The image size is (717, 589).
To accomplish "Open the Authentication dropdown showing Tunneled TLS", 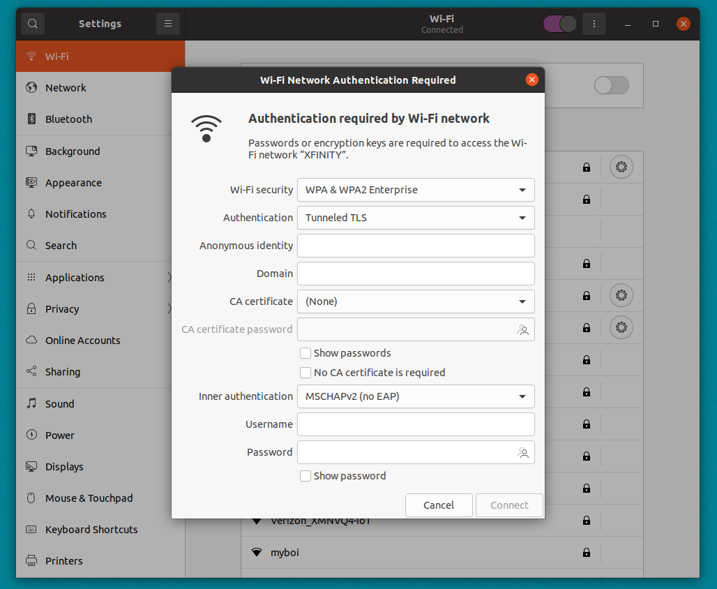I will pyautogui.click(x=416, y=218).
